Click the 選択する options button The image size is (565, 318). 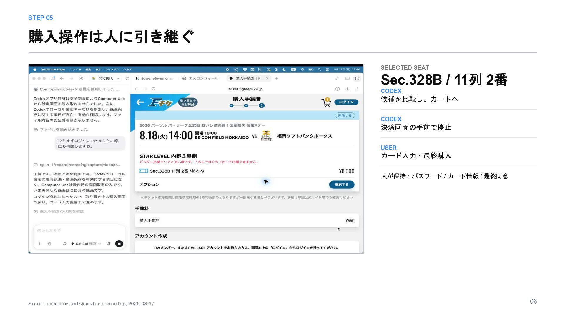coord(342,185)
